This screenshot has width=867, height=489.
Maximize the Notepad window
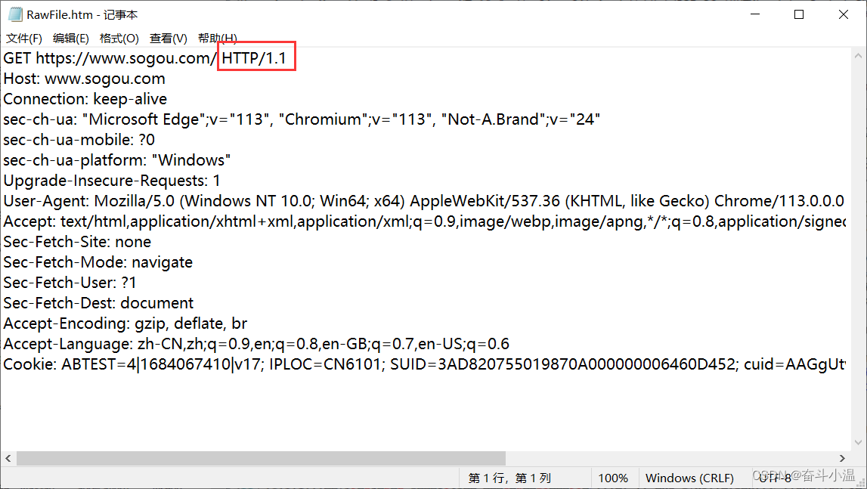(799, 14)
